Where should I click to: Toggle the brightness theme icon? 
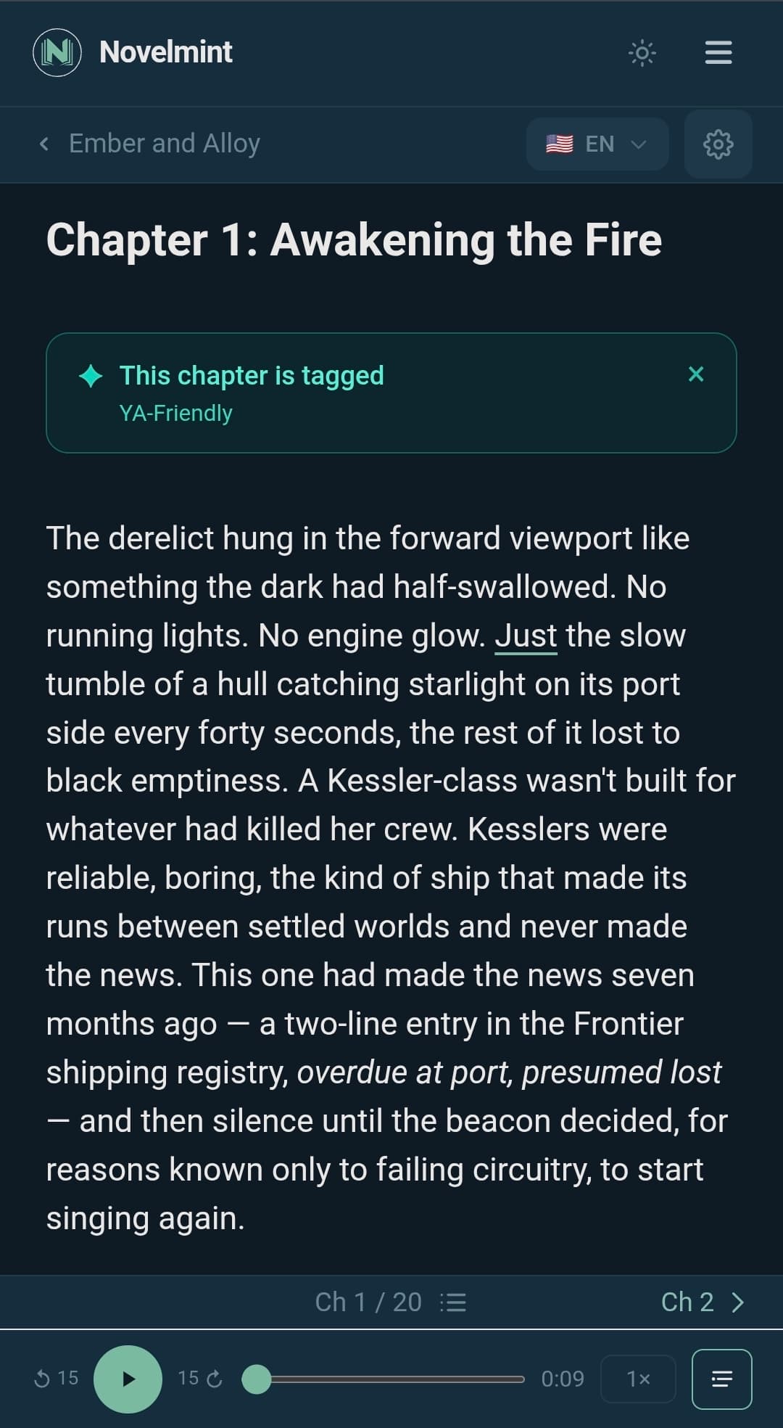(641, 52)
